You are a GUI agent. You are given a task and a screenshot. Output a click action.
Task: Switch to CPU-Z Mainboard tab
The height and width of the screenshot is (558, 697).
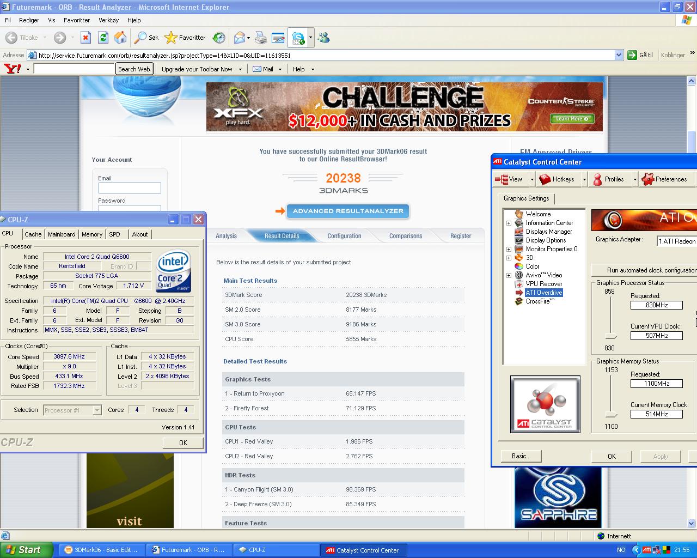[x=62, y=234]
